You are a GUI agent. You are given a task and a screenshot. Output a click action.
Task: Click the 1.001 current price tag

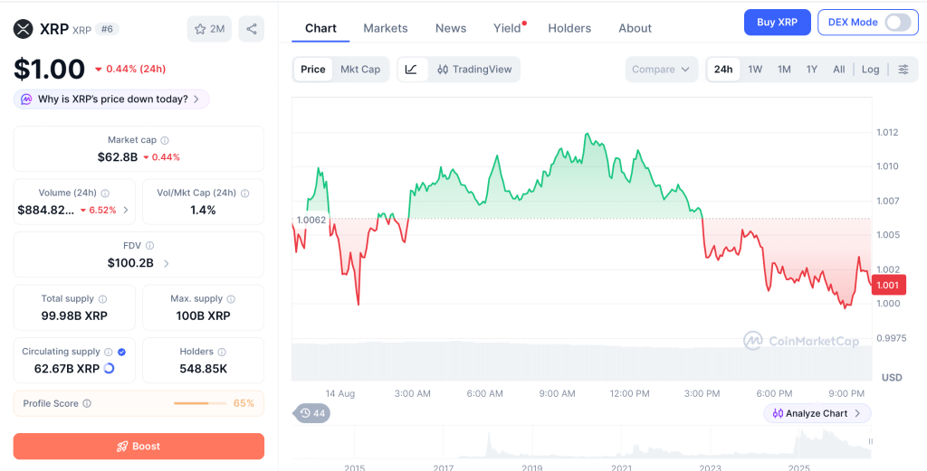coord(889,285)
